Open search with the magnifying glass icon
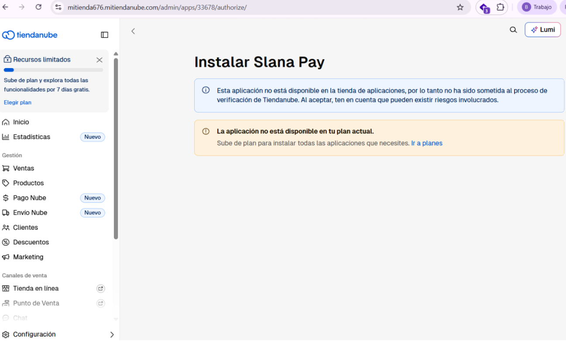The image size is (566, 341). [x=513, y=30]
